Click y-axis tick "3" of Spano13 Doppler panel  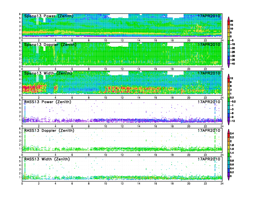[x=20, y=55]
